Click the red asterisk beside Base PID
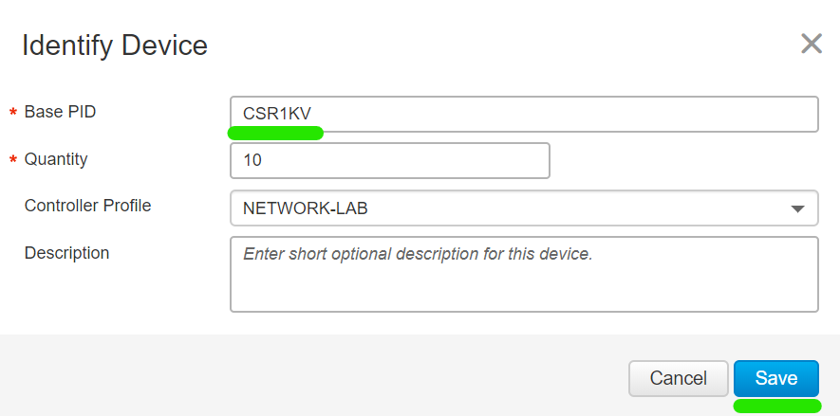This screenshot has width=840, height=416. coord(13,113)
